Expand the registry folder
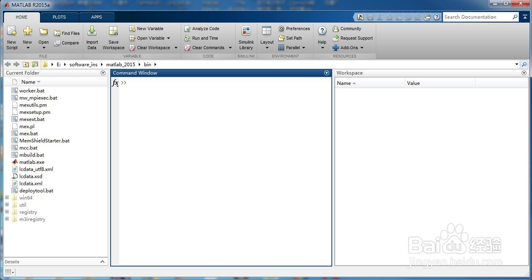This screenshot has width=532, height=280. (7, 211)
